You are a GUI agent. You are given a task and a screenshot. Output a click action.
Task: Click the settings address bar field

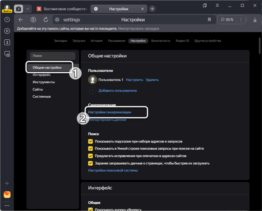click(134, 20)
